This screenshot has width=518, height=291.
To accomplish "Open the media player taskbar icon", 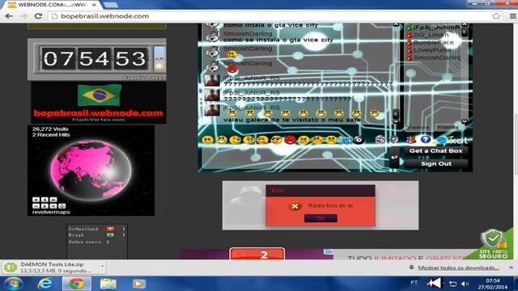I will 138,284.
